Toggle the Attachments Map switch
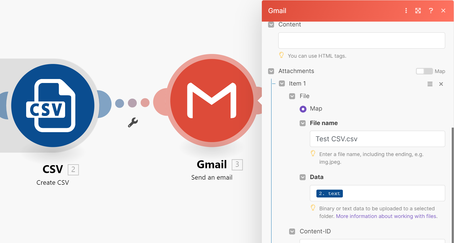 424,71
